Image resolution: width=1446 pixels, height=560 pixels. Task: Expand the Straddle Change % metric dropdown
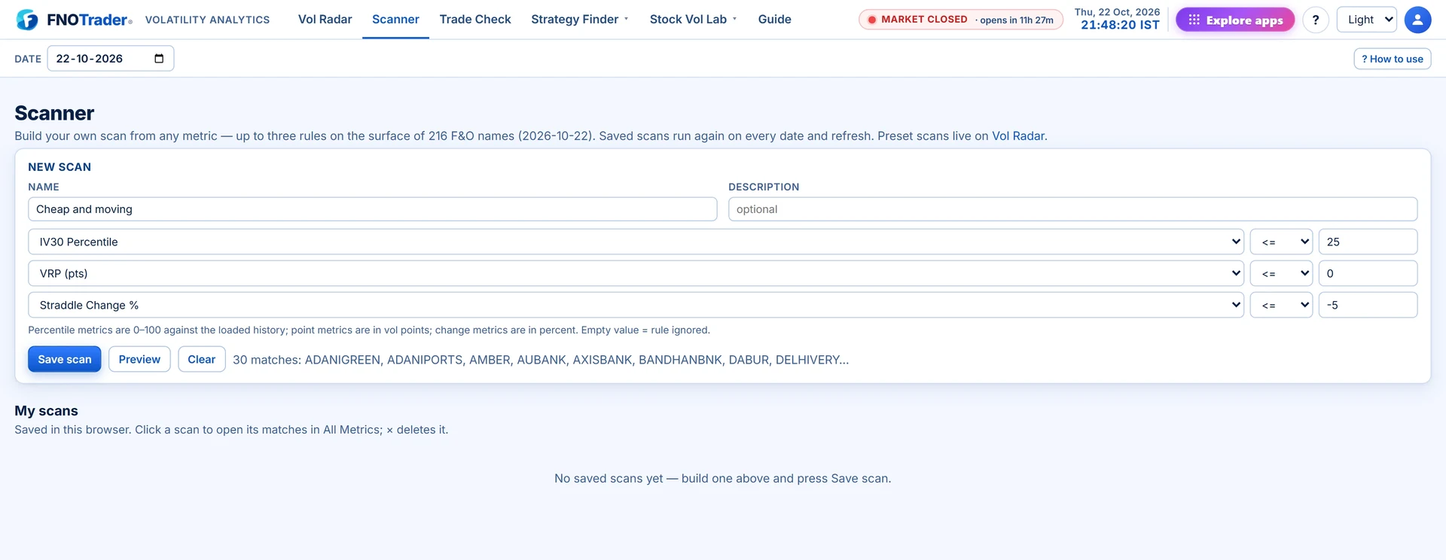coord(636,305)
